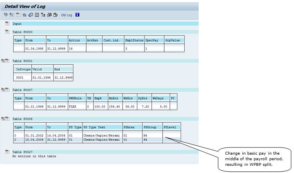Click the hierarchy tree icon in toolbar
Screen dimensions: 294x173
[43, 15]
